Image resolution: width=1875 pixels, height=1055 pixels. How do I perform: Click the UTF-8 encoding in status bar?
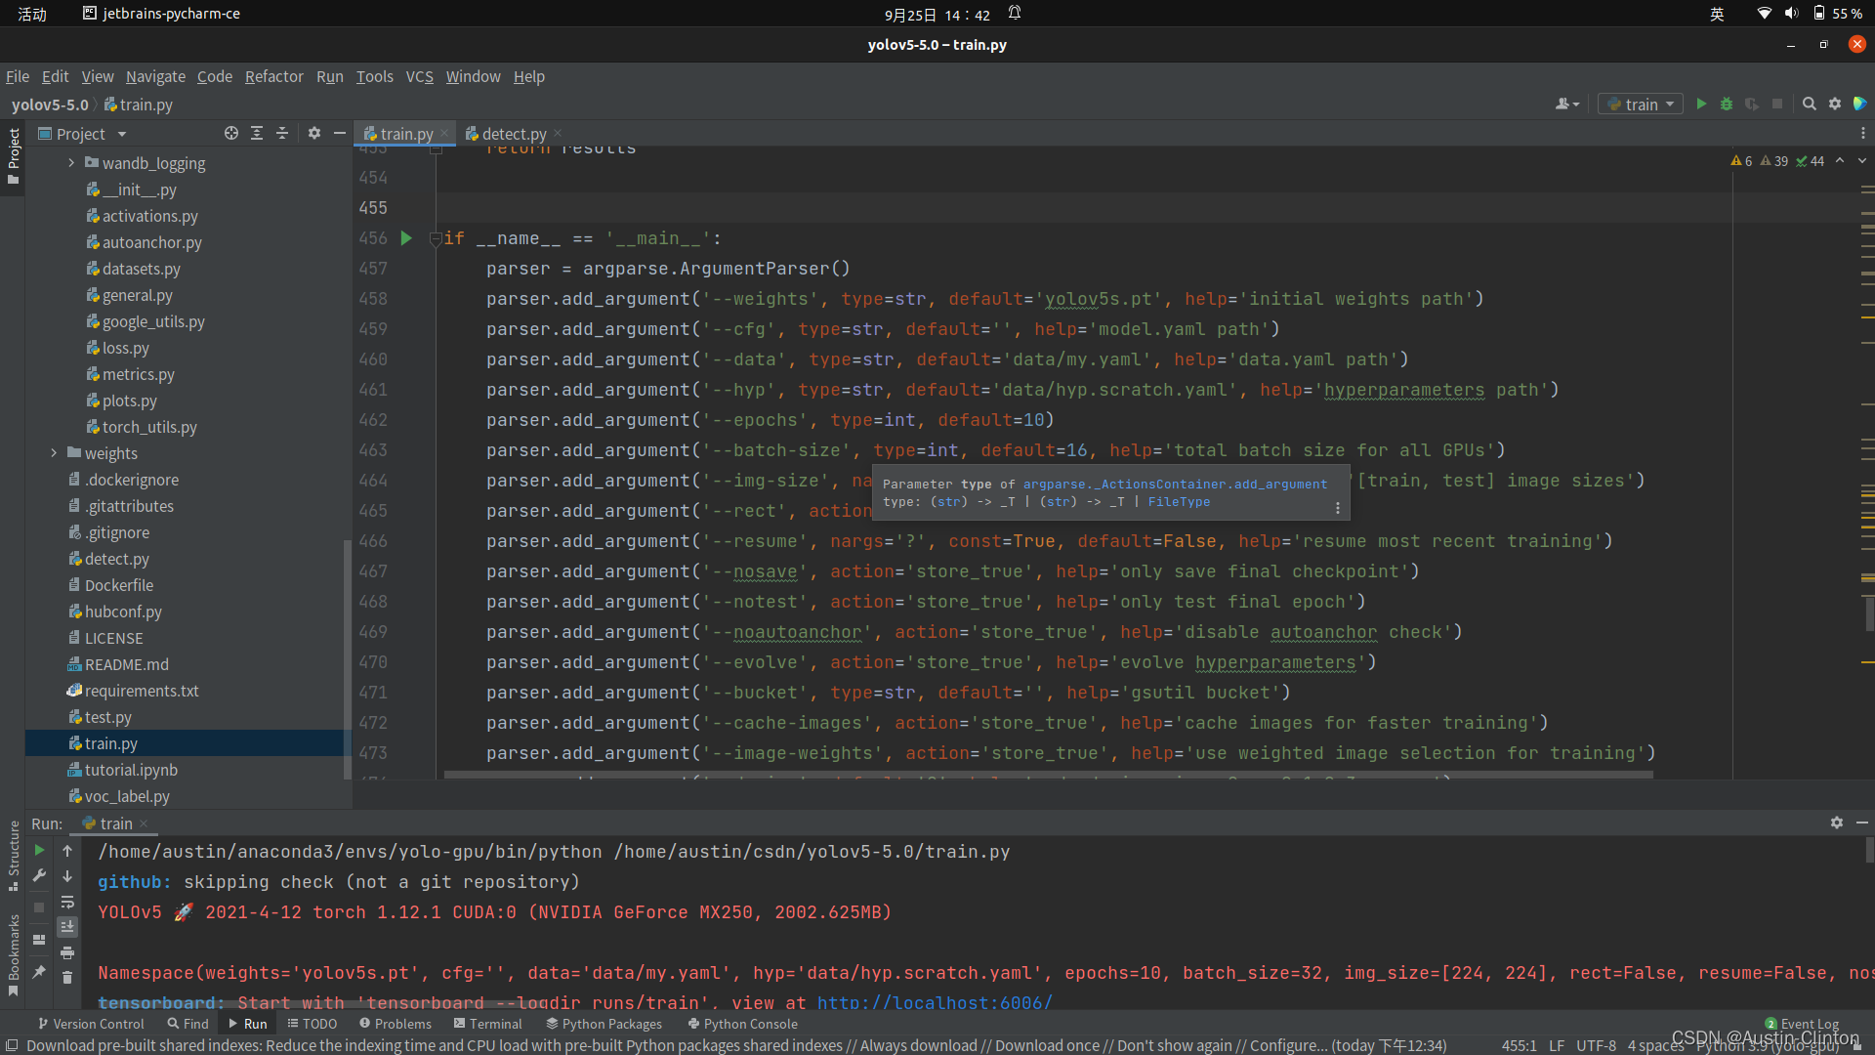(x=1596, y=1045)
